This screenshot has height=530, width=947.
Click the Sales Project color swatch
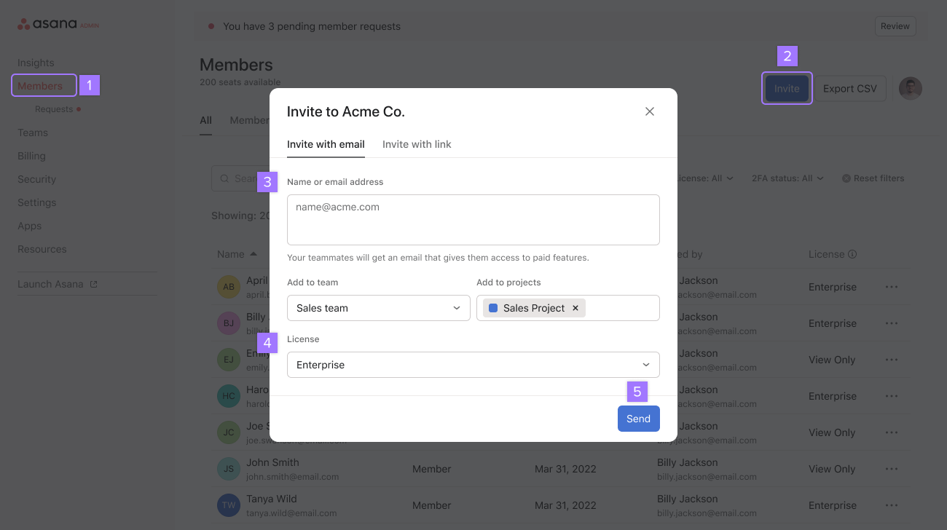click(492, 307)
